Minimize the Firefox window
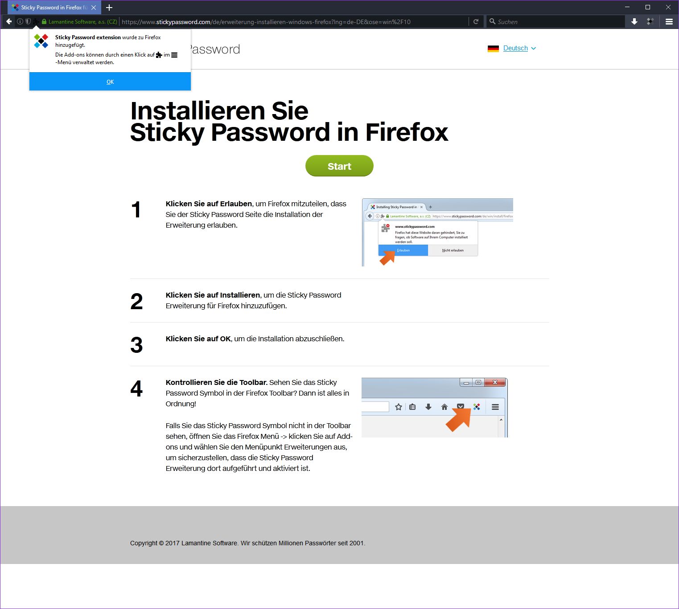679x609 pixels. (627, 7)
